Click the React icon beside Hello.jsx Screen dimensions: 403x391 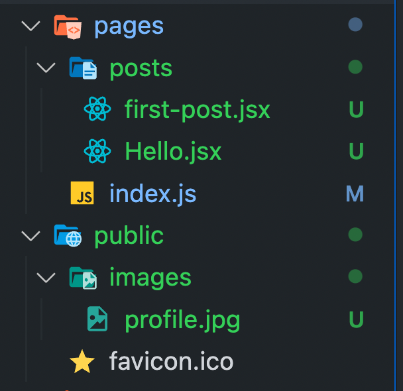point(97,151)
